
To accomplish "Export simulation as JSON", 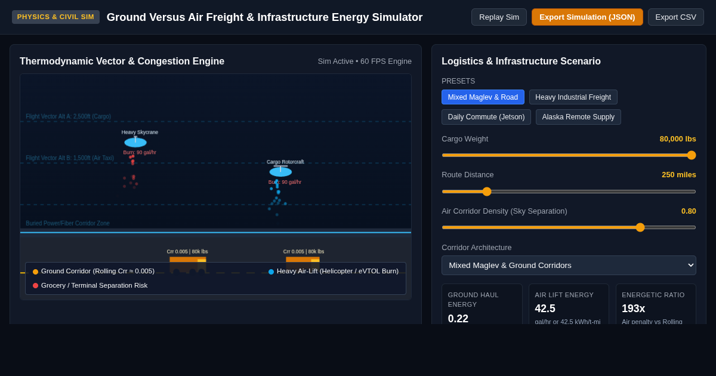I will [x=587, y=17].
